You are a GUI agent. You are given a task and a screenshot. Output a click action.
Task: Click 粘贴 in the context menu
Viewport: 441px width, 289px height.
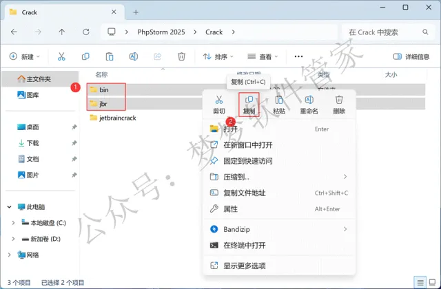(x=279, y=105)
